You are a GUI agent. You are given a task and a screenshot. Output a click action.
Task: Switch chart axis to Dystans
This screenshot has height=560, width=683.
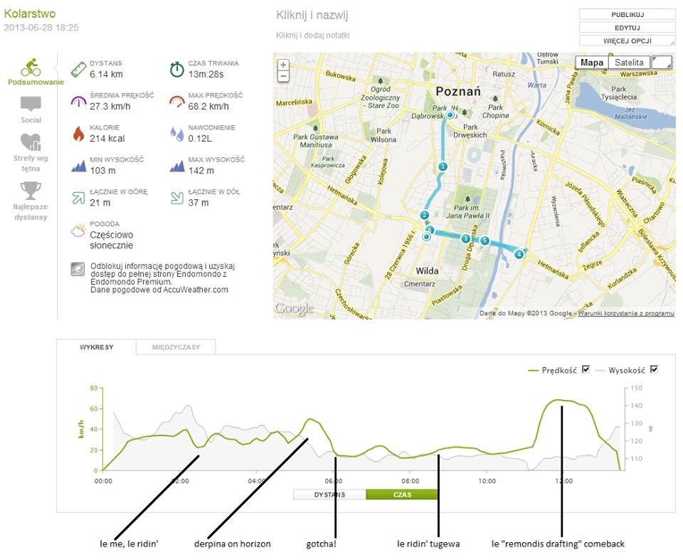point(329,495)
